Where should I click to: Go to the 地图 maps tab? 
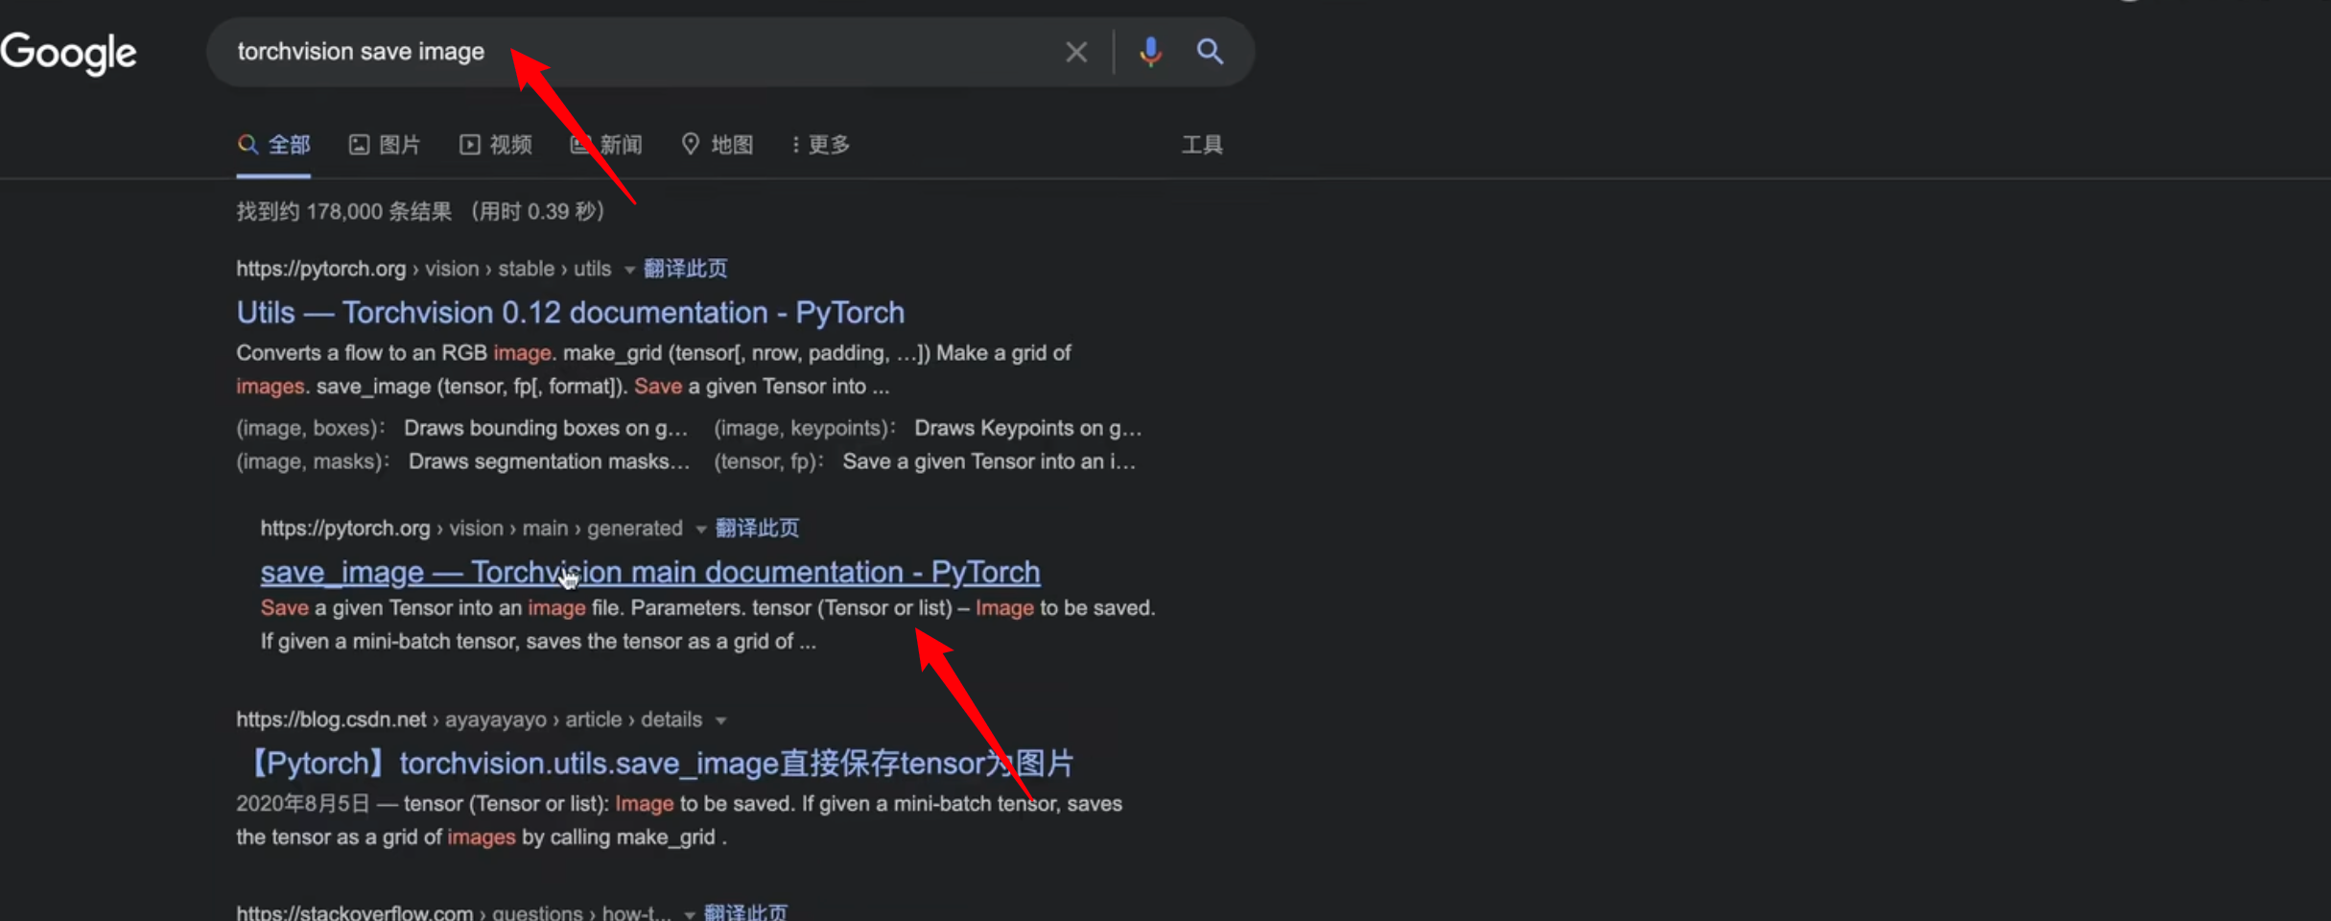[718, 145]
